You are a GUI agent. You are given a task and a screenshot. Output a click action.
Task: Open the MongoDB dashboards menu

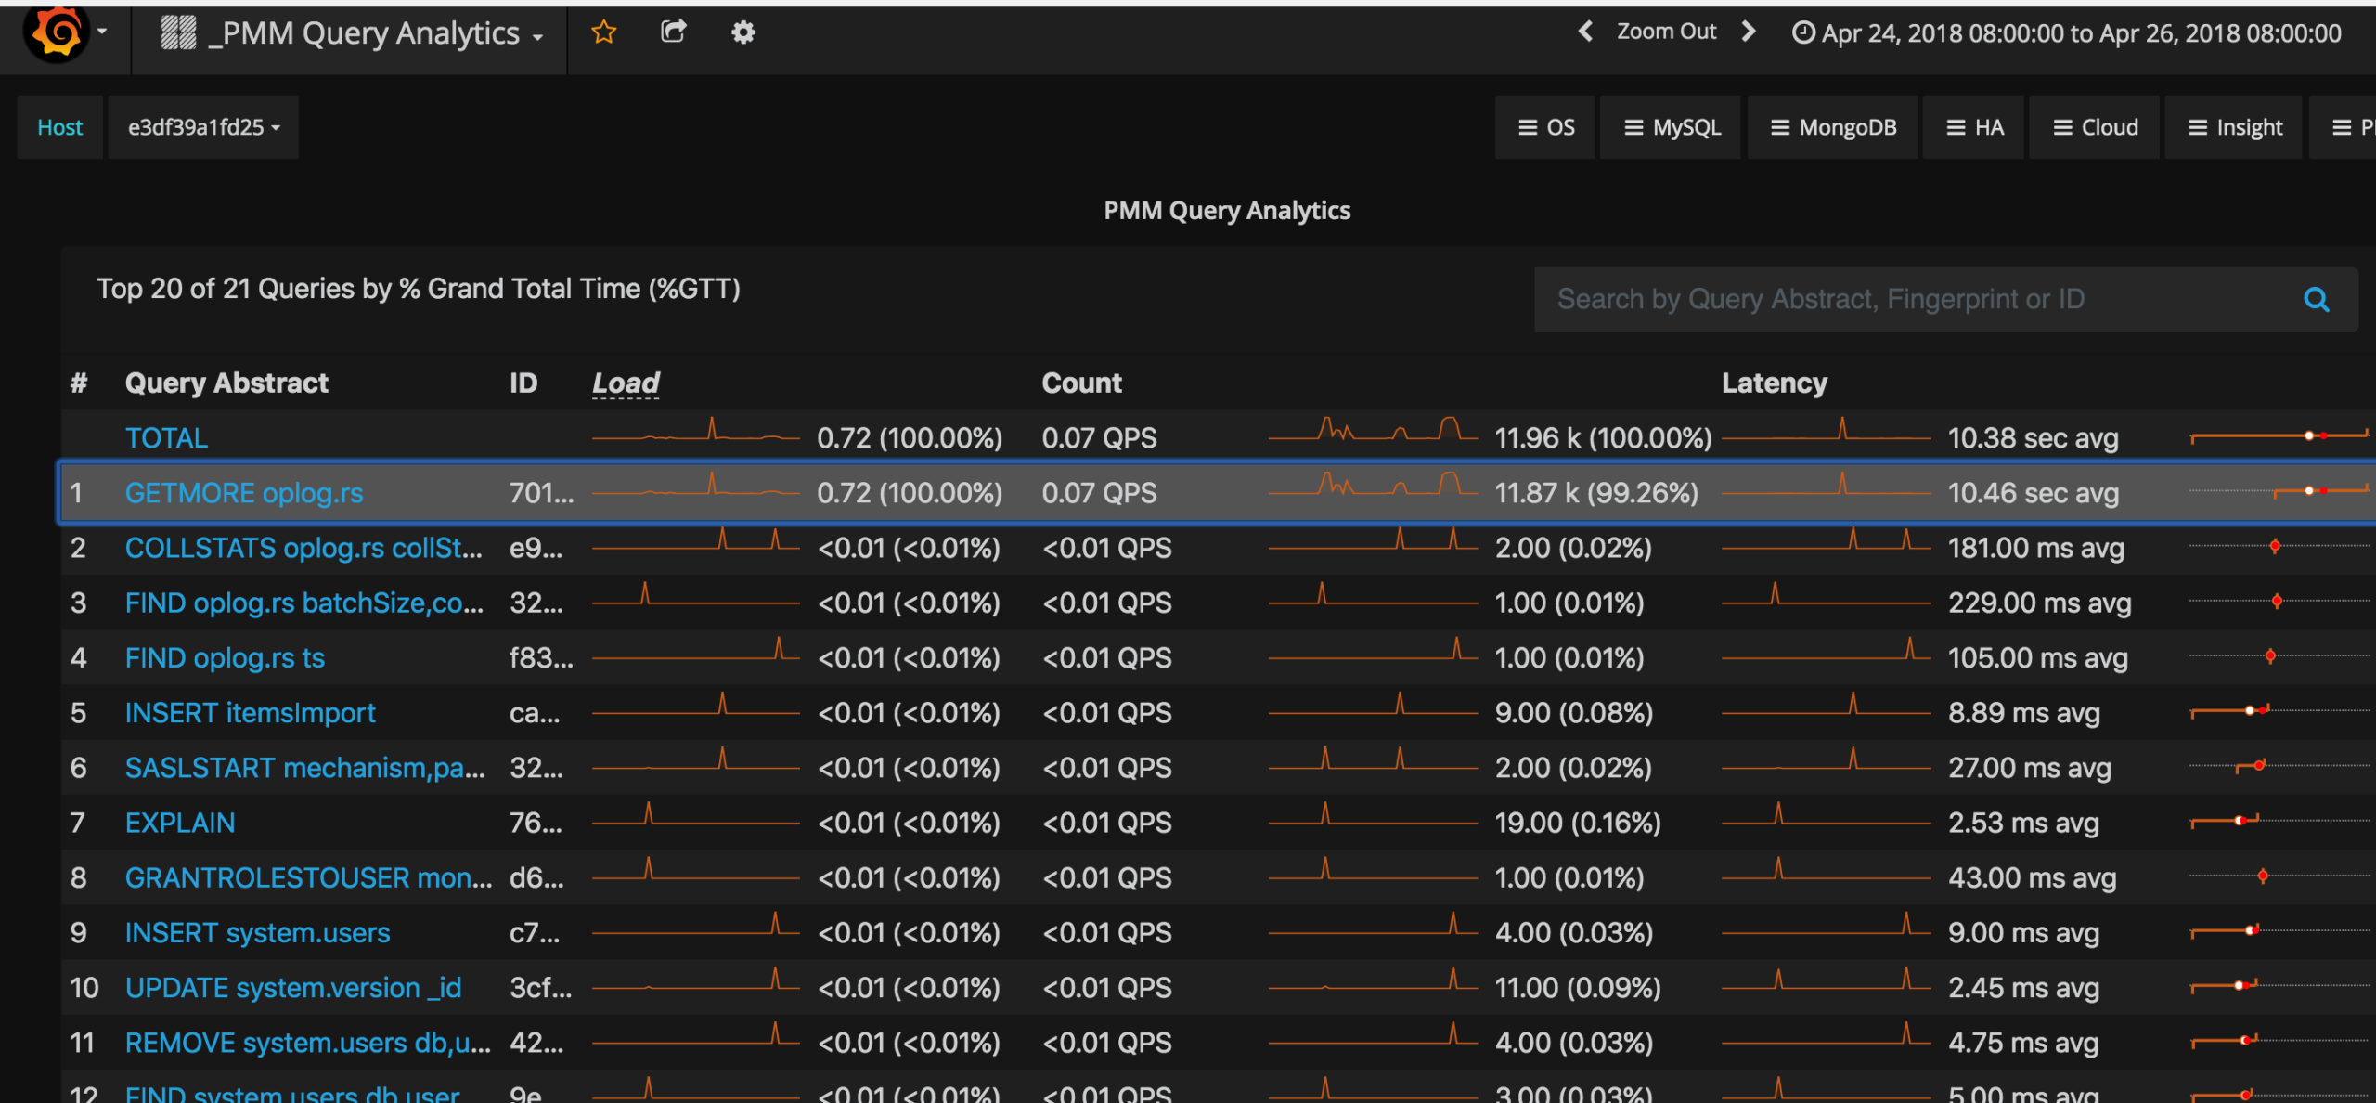coord(1833,127)
